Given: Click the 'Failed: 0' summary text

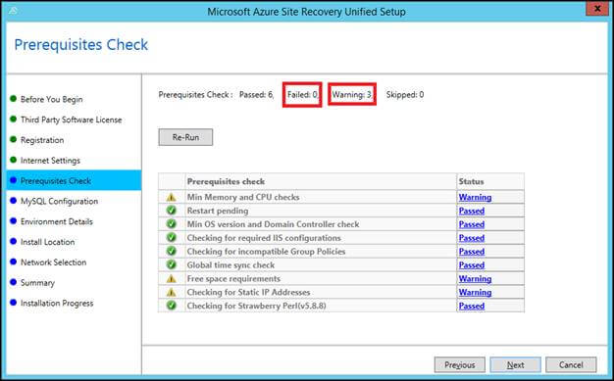Looking at the screenshot, I should point(303,95).
